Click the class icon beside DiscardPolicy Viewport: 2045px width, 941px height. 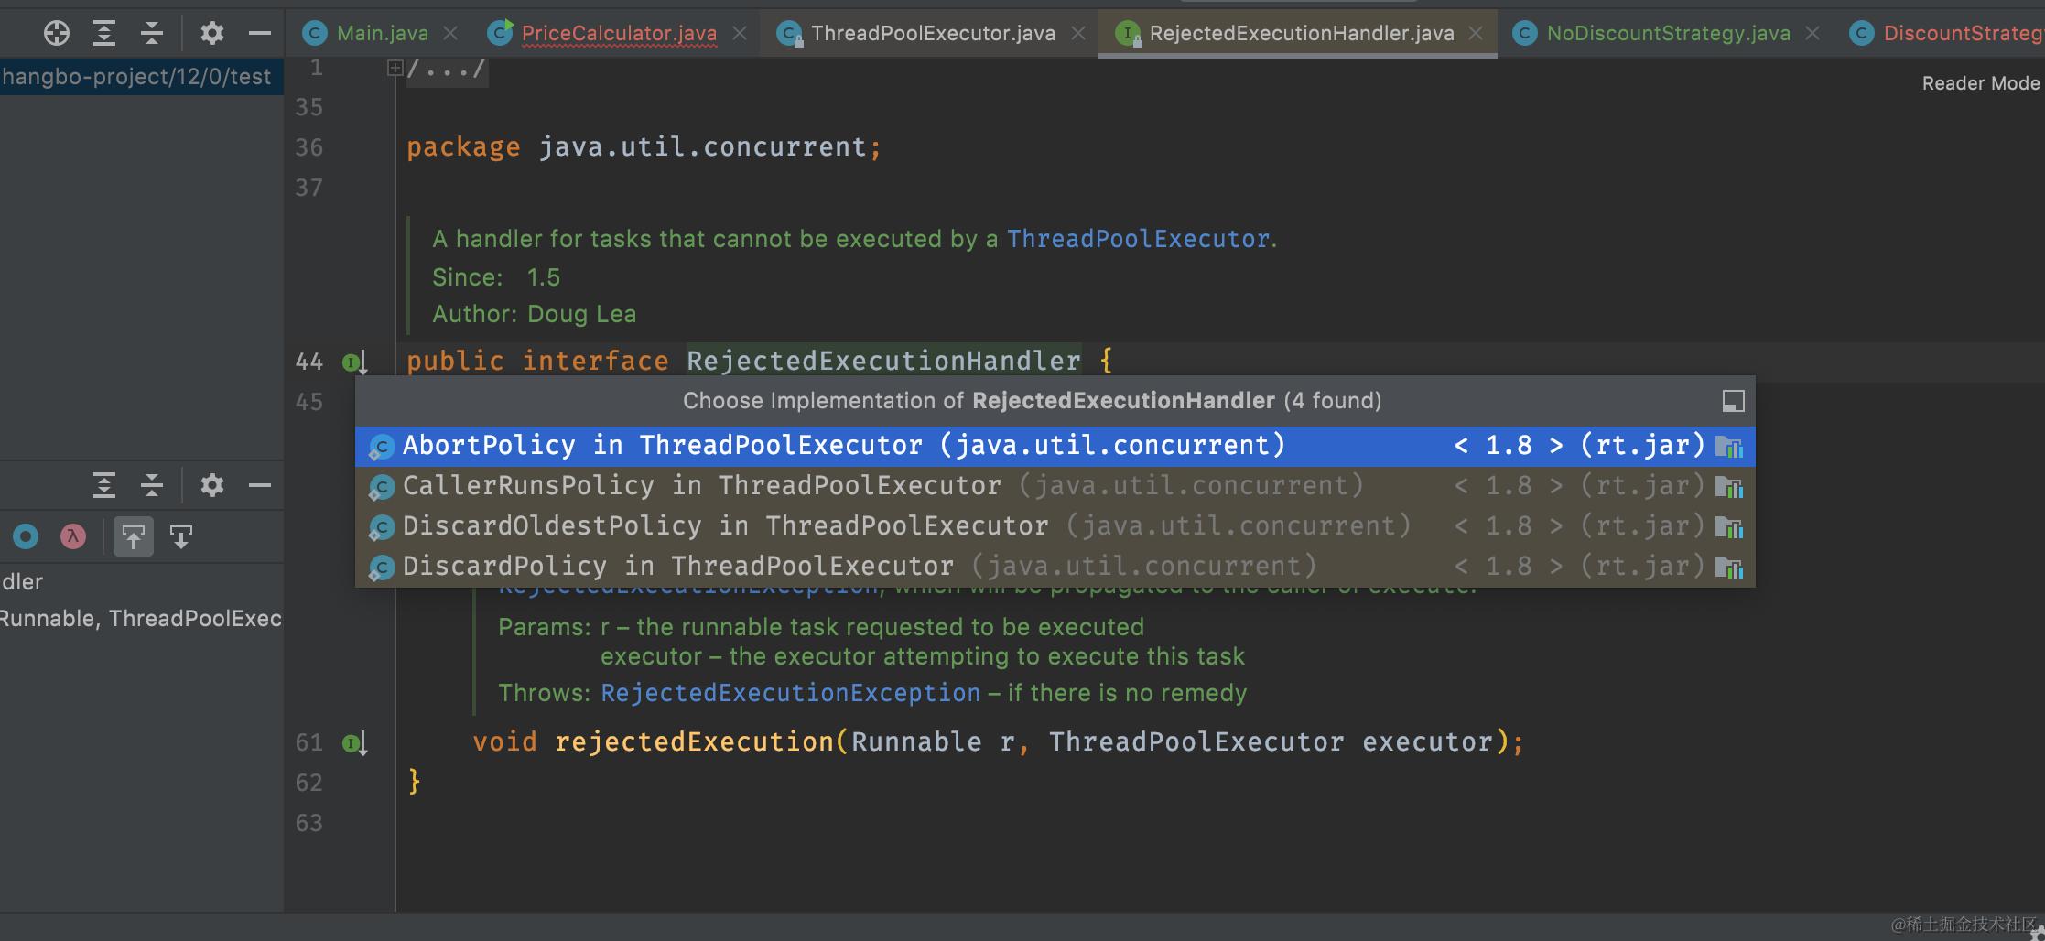[381, 568]
